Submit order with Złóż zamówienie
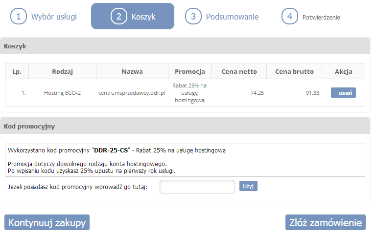 325,222
